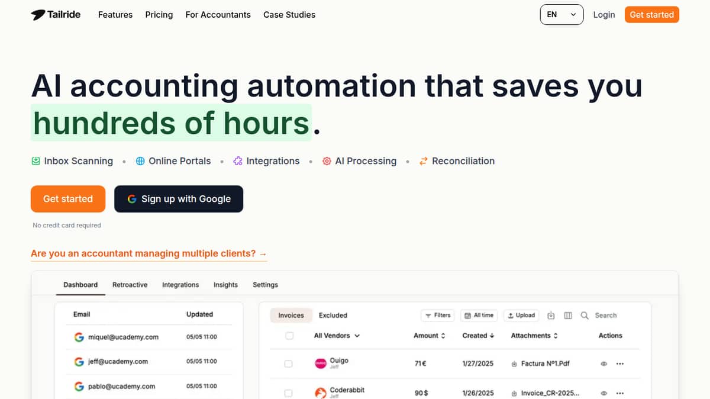
Task: Click the 1/26/2025 created date
Action: [478, 393]
